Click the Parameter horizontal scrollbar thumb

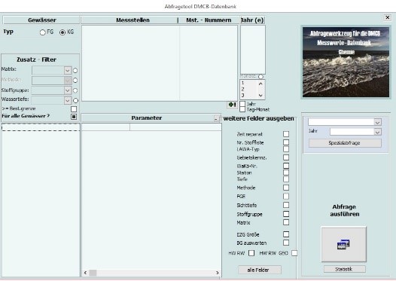pos(93,273)
